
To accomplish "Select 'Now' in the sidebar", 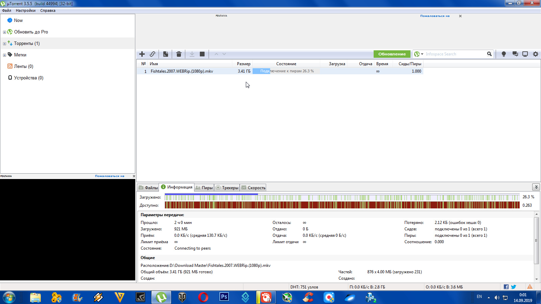I will [x=18, y=20].
